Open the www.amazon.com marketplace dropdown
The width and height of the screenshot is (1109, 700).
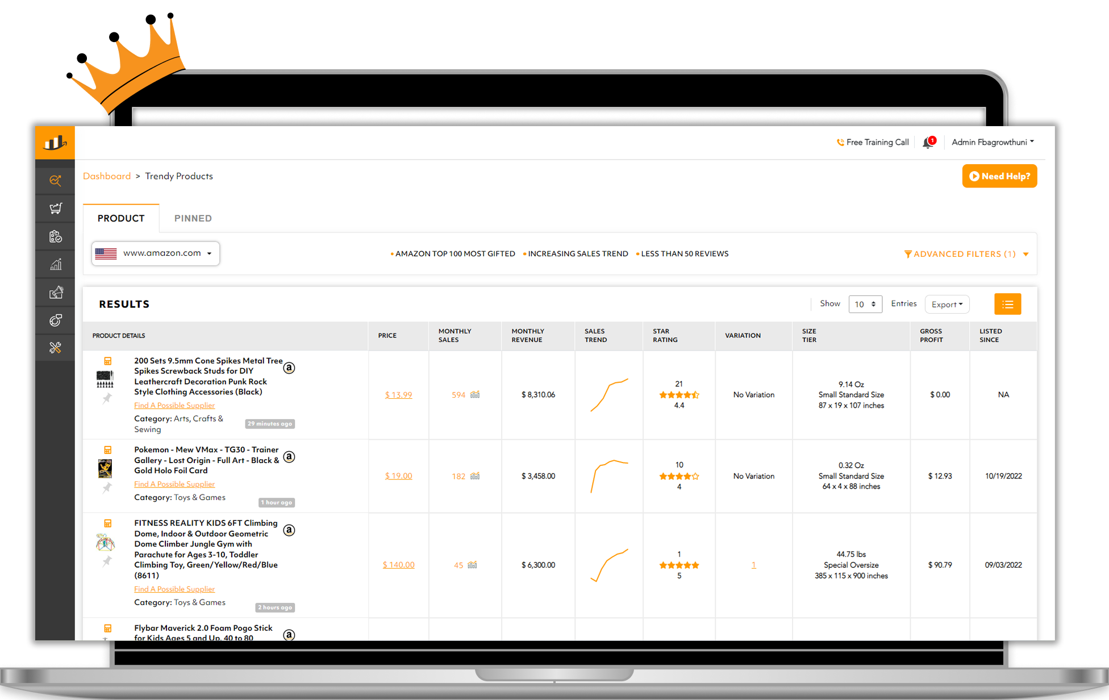tap(155, 253)
